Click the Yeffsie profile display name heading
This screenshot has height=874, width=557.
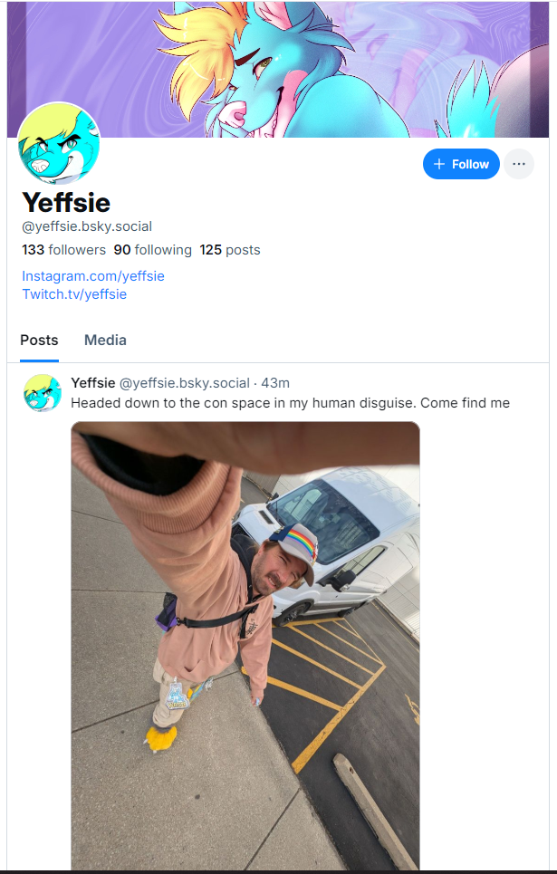pos(66,202)
